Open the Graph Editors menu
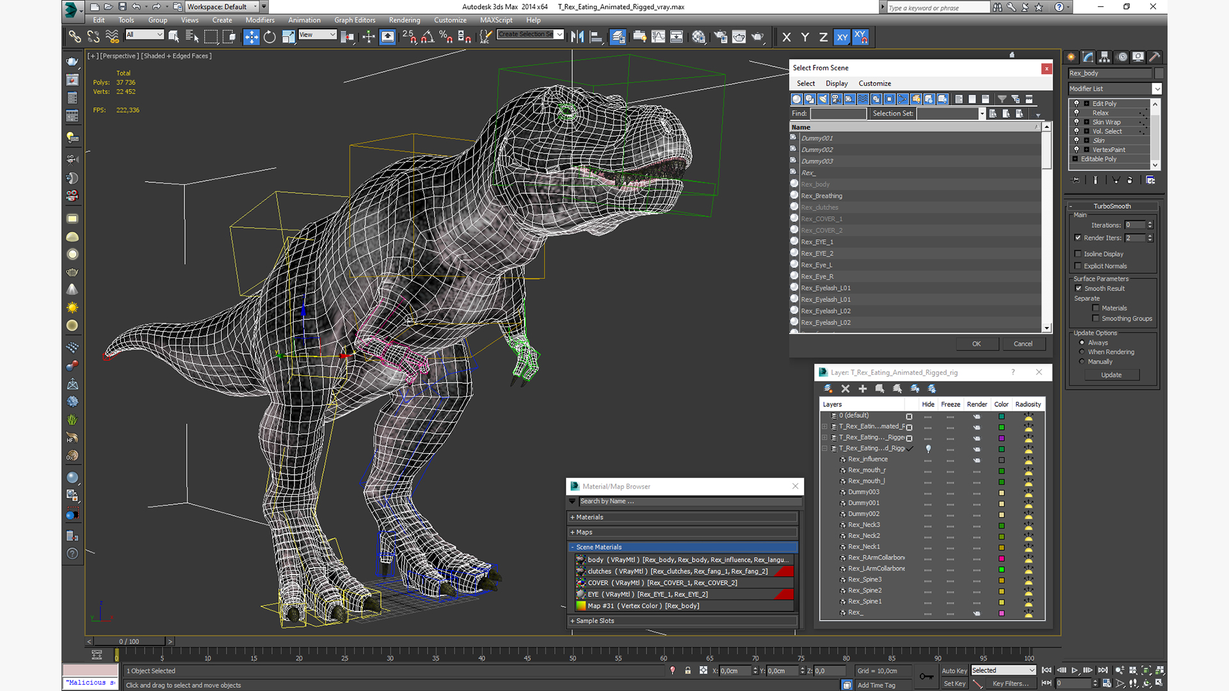Image resolution: width=1229 pixels, height=691 pixels. (x=354, y=20)
